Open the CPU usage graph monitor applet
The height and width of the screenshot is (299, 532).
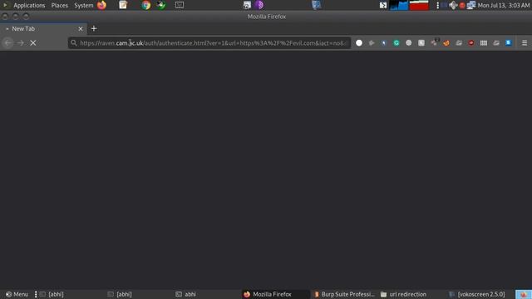pyautogui.click(x=399, y=6)
